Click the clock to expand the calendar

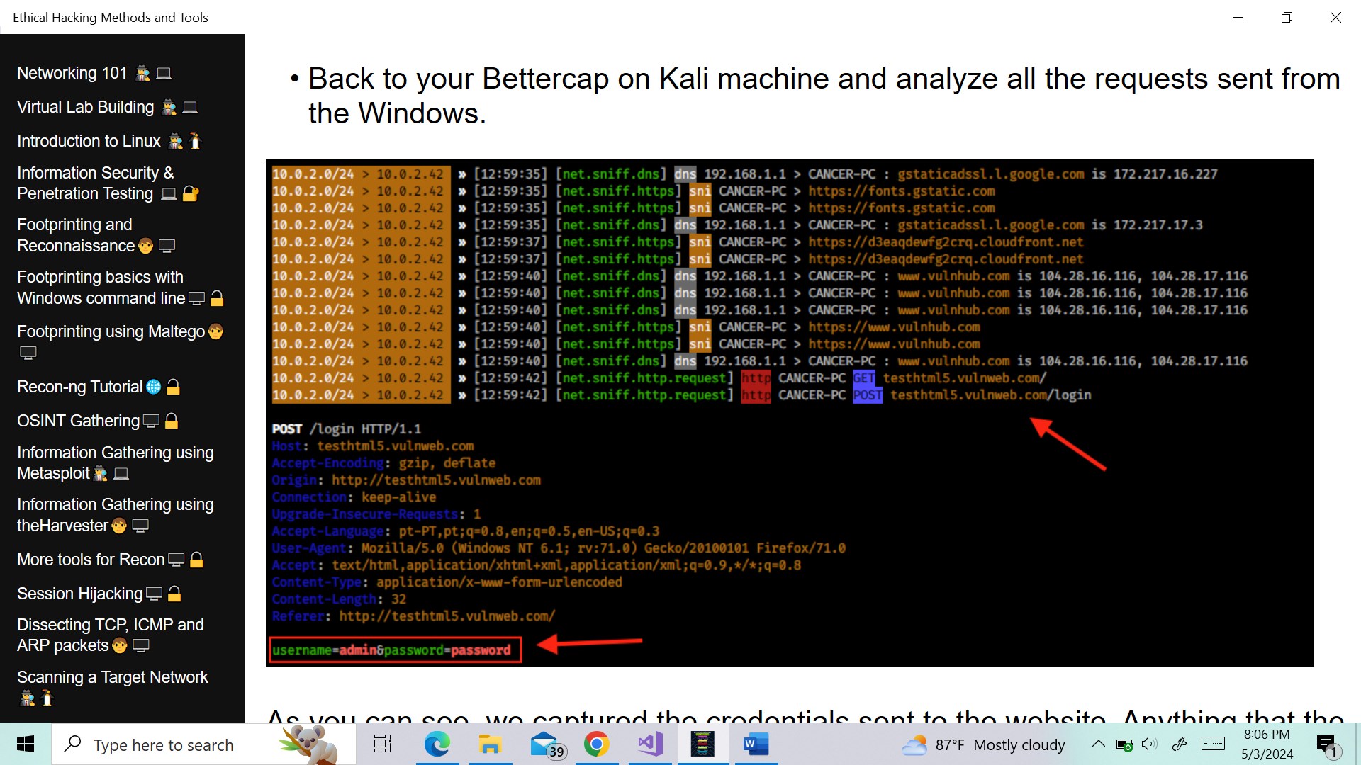(x=1267, y=744)
